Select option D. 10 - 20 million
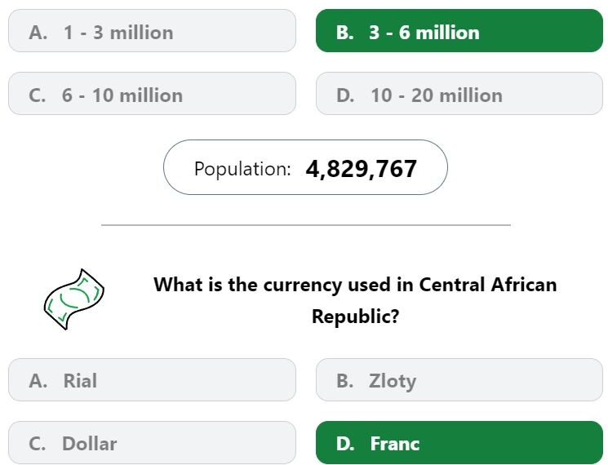The width and height of the screenshot is (608, 465). tap(459, 93)
